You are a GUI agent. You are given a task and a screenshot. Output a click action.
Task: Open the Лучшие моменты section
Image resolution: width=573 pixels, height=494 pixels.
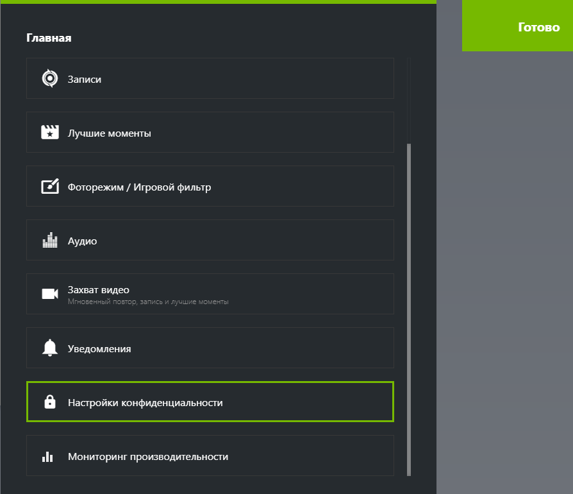tap(210, 133)
